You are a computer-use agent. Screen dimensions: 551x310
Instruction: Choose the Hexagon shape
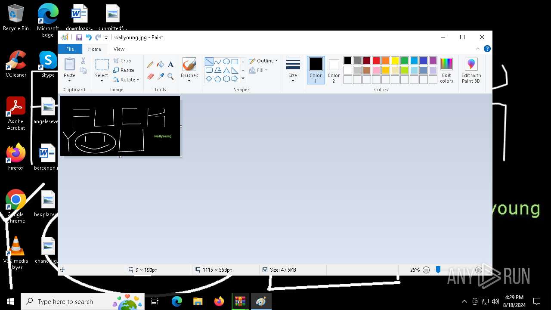226,79
